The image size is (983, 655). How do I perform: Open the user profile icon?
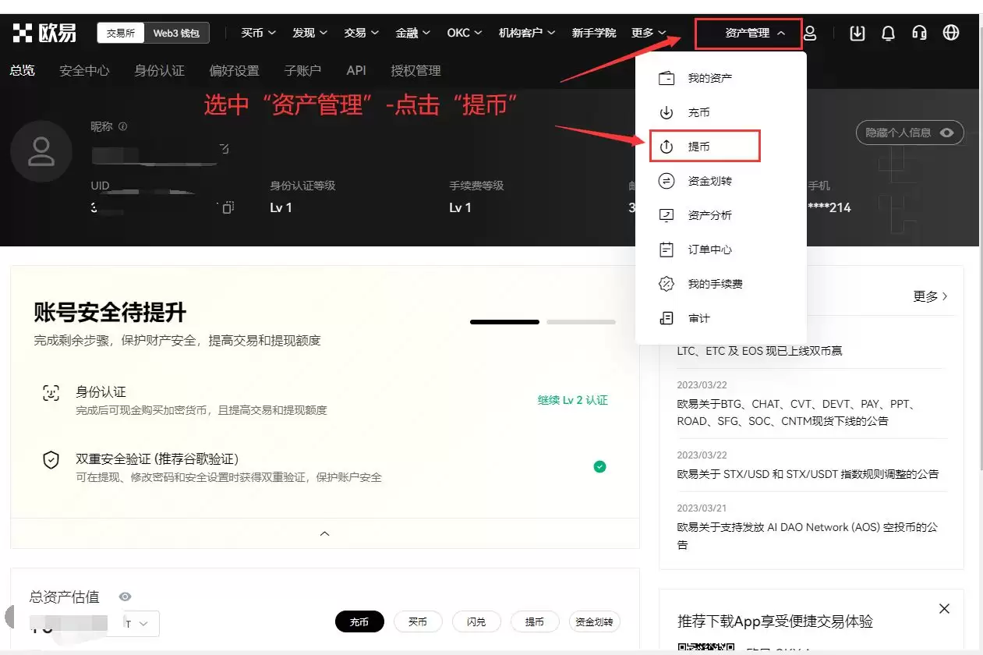(810, 32)
